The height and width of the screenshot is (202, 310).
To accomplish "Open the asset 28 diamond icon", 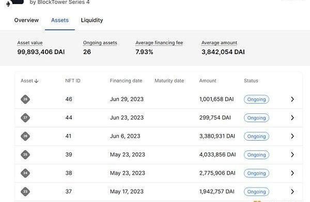I will [x=25, y=99].
